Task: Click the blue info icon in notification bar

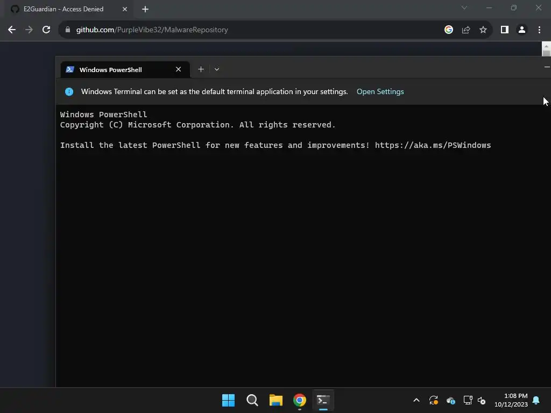Action: point(69,91)
